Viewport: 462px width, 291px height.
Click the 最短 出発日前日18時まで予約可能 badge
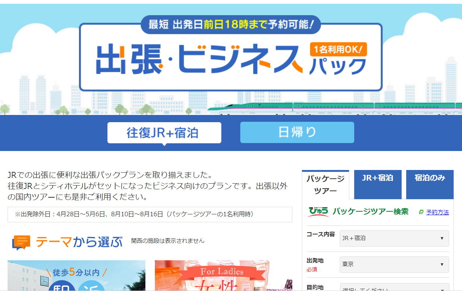click(x=231, y=25)
